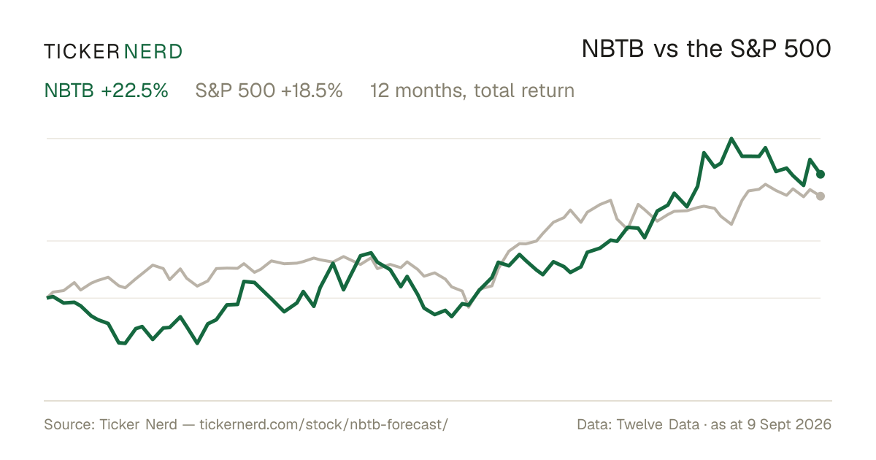Click the middle horizontal gridline
Viewport: 876px width, 460px height.
coord(434,240)
